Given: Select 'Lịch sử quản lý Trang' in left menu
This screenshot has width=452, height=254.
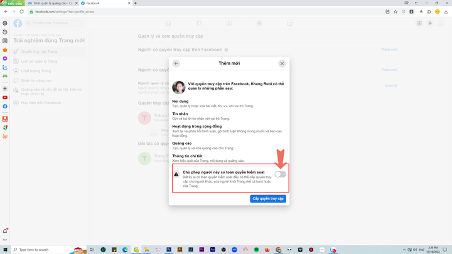Looking at the screenshot, I should click(50, 61).
